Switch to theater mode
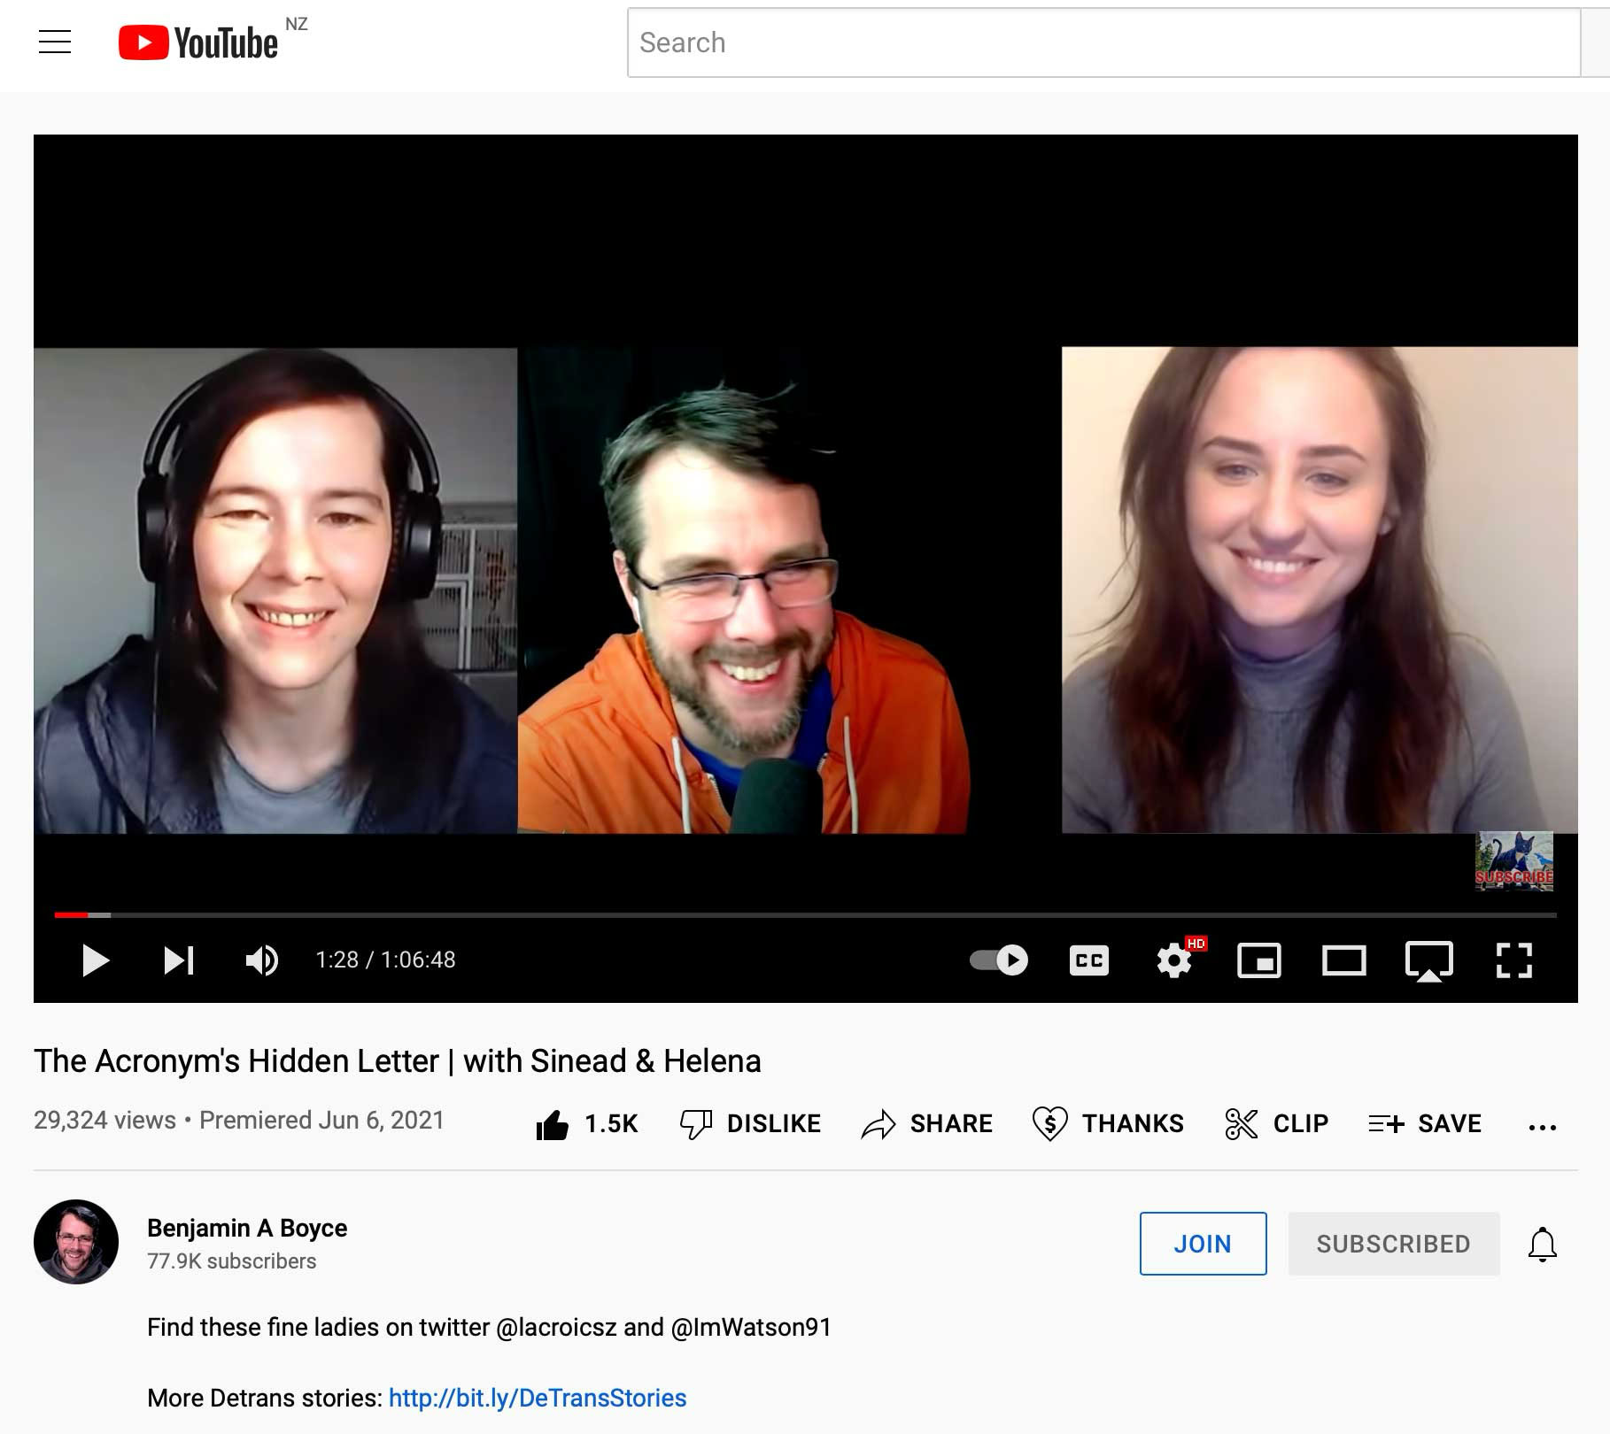 [x=1343, y=960]
